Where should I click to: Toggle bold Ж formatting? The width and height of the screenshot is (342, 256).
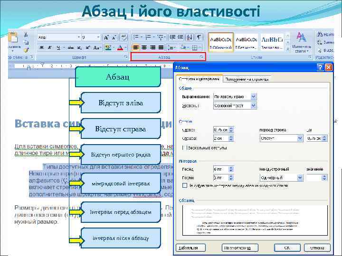tap(41, 47)
